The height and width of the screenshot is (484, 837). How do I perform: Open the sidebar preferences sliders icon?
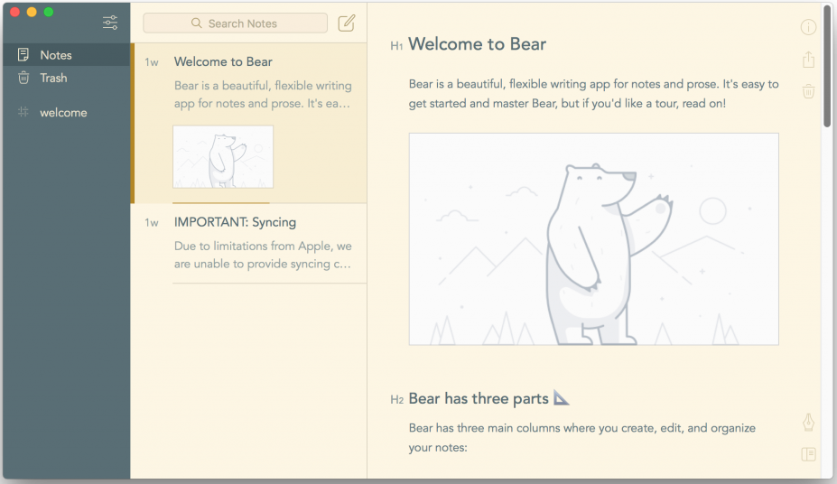coord(110,23)
